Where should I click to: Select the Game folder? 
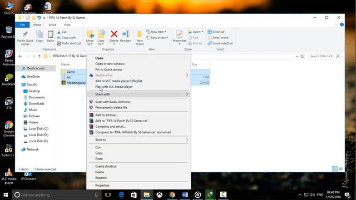[71, 72]
